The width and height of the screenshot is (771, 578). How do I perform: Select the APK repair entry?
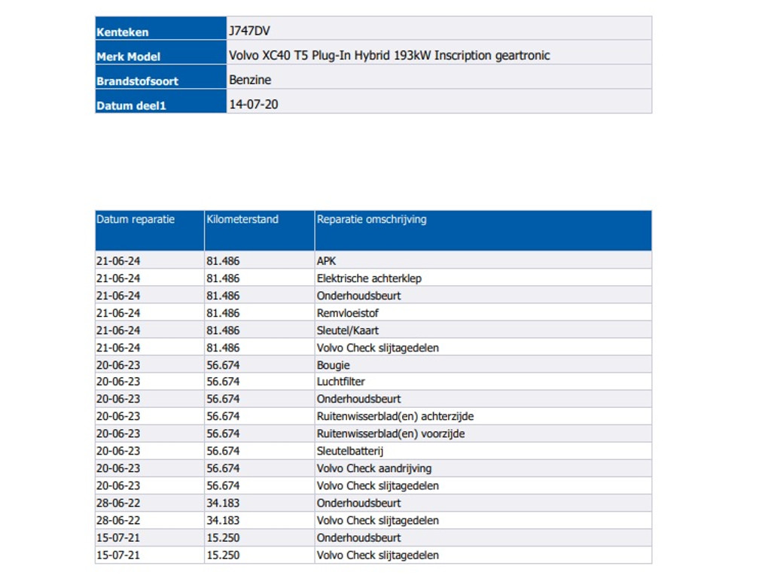[x=326, y=261]
